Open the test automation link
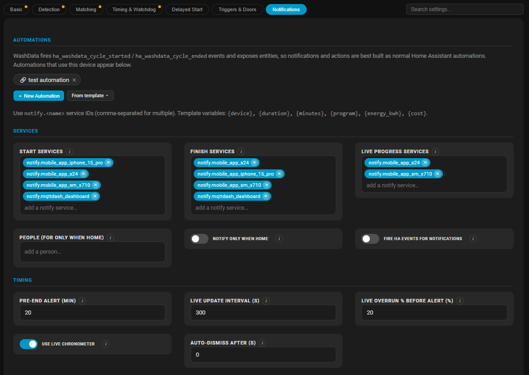The height and width of the screenshot is (375, 529). coord(48,80)
